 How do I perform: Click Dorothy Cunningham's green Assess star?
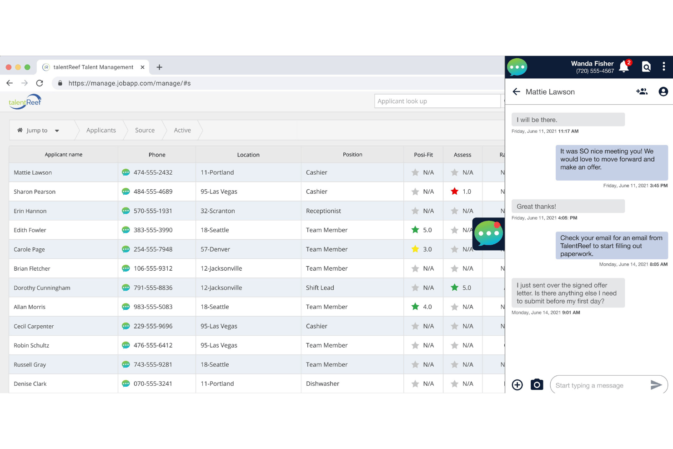pos(454,287)
